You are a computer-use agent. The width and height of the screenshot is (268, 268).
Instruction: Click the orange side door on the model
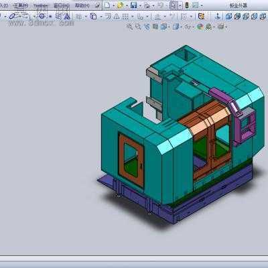(x=131, y=159)
